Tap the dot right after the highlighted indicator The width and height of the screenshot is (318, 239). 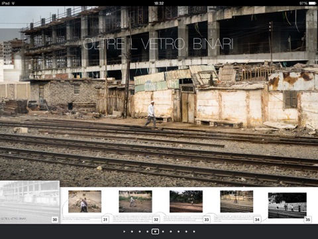tap(163, 232)
